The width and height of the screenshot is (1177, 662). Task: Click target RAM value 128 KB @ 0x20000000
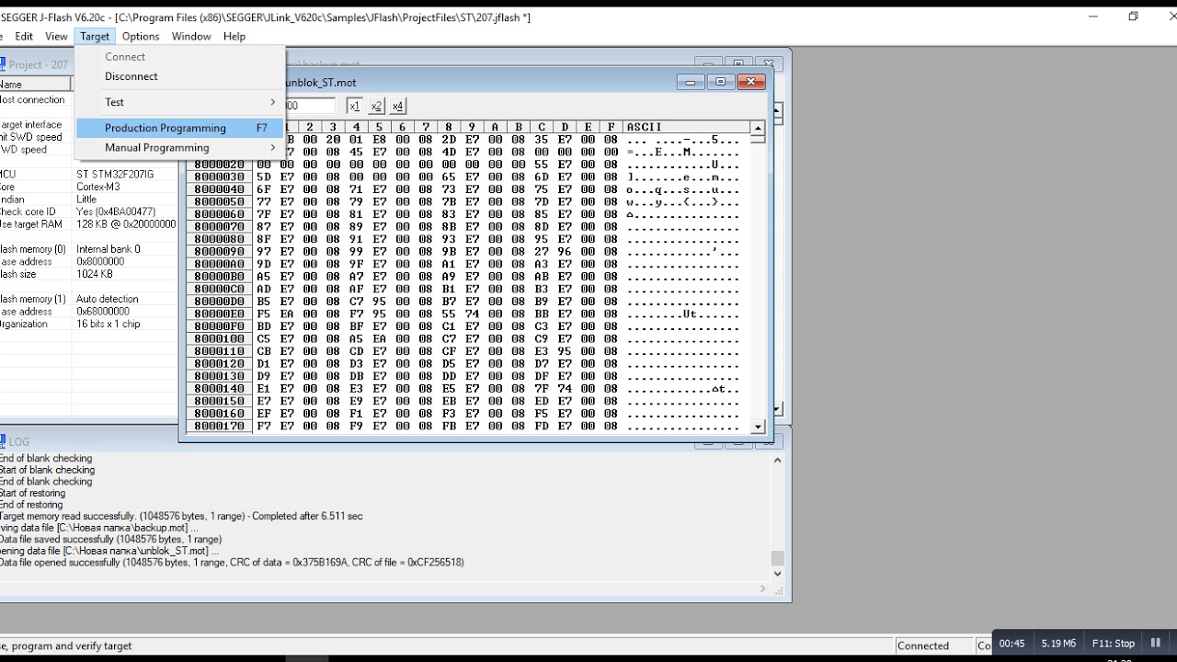pos(126,224)
